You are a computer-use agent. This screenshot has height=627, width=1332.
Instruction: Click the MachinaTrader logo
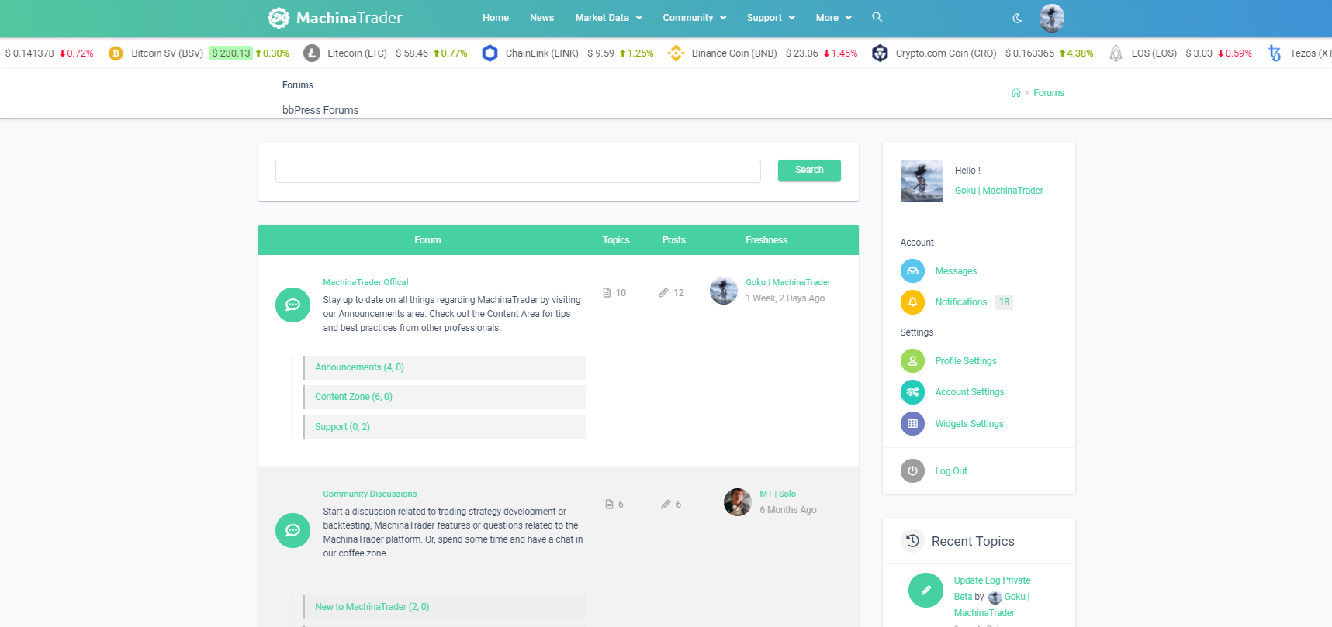[x=335, y=17]
